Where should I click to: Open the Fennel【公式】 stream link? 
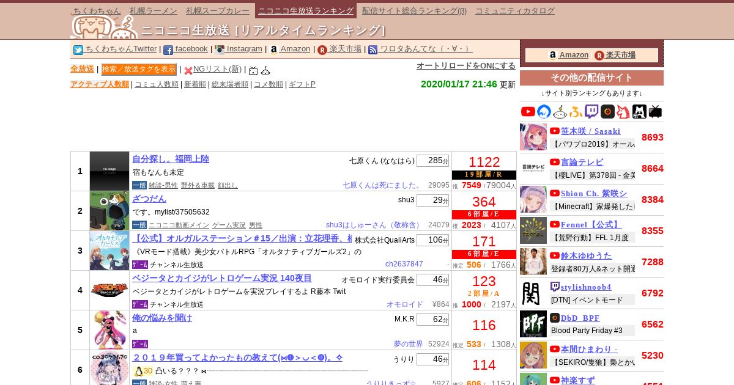[x=591, y=224]
